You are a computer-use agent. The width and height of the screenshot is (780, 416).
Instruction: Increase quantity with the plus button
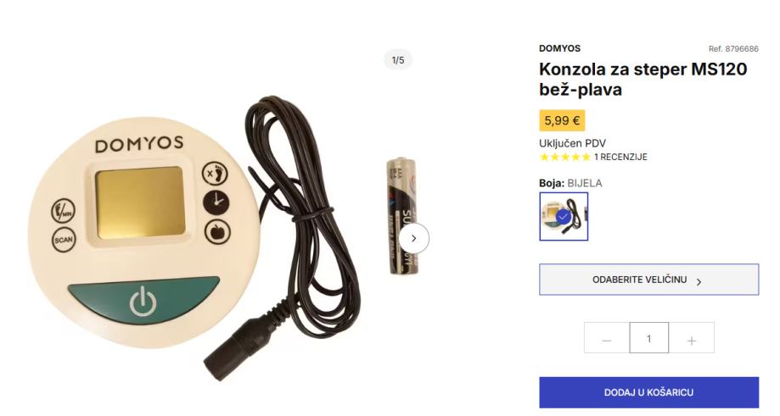692,338
